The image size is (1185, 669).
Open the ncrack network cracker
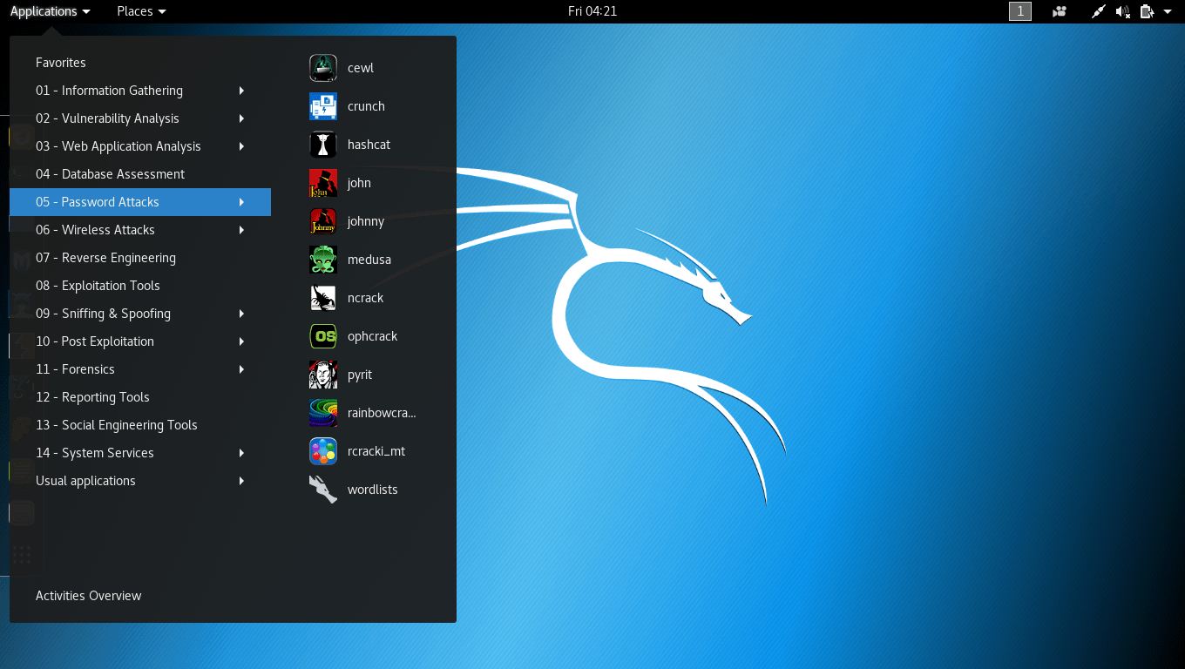(x=365, y=297)
